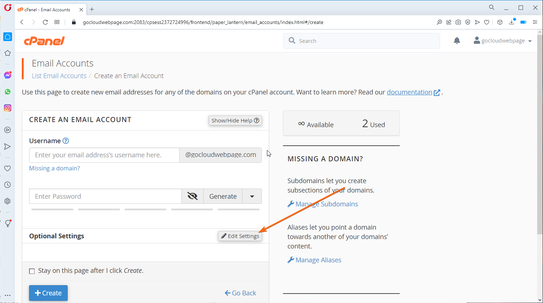The image size is (543, 303).
Task: Open a new browser tab
Action: (92, 9)
